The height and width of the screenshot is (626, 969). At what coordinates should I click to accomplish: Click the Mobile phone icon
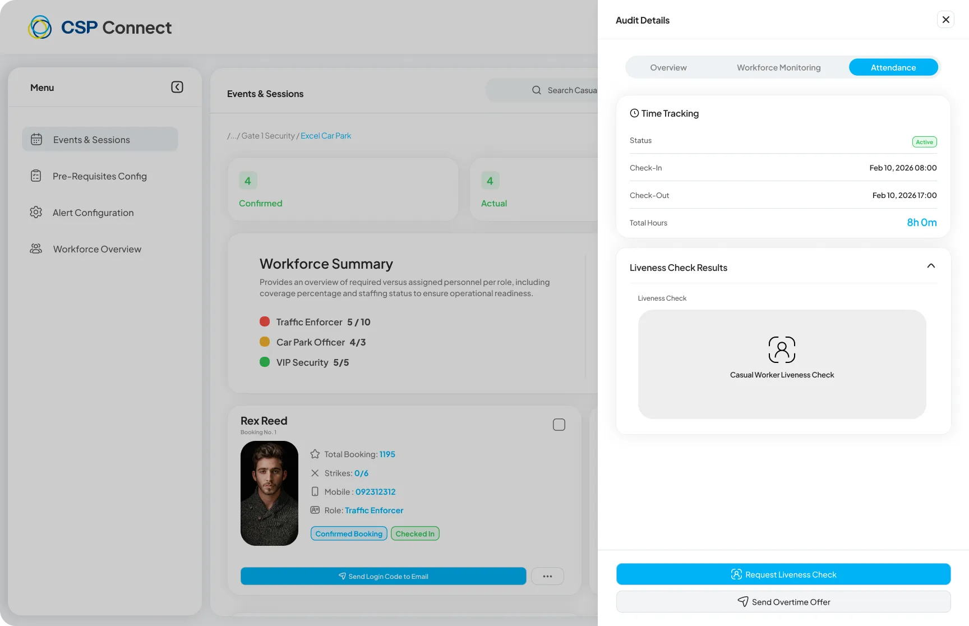315,491
